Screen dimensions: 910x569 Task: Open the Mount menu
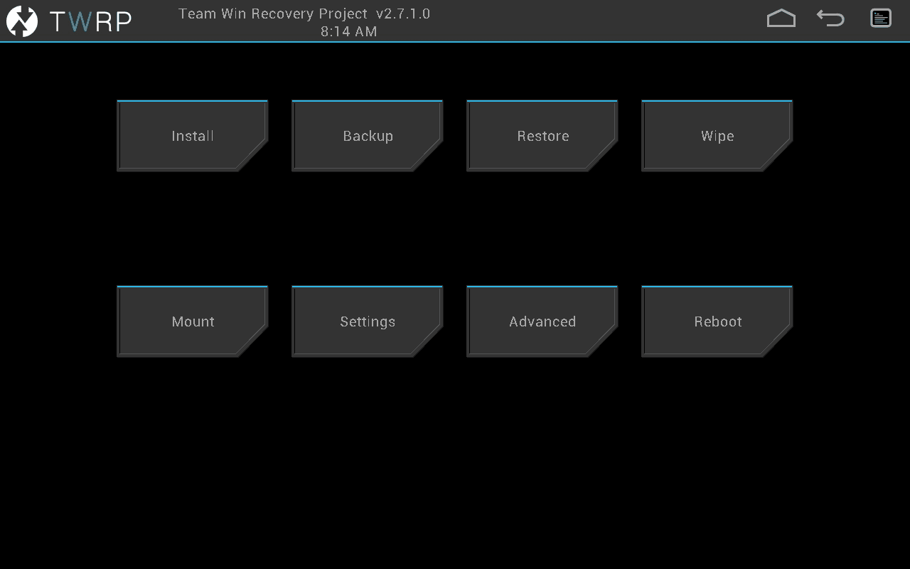tap(193, 321)
